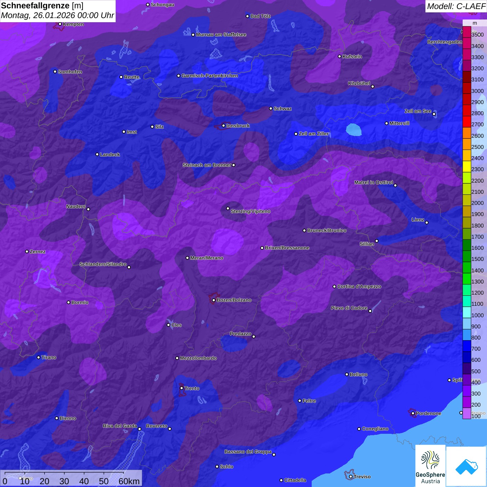Image resolution: width=487 pixels, height=487 pixels.
Task: Click the Sillian location dot
Action: pos(377,241)
